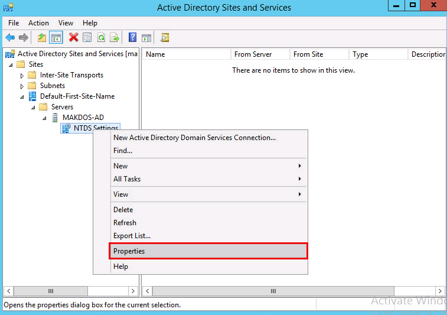The width and height of the screenshot is (447, 315).
Task: Click the Servers folder icon
Action: coord(43,107)
